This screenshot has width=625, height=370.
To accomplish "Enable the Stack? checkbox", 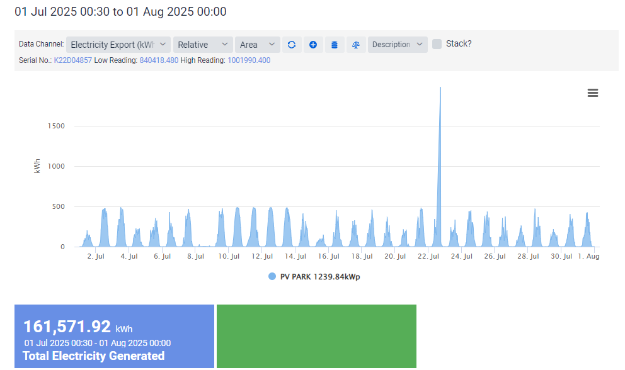I will [x=435, y=44].
